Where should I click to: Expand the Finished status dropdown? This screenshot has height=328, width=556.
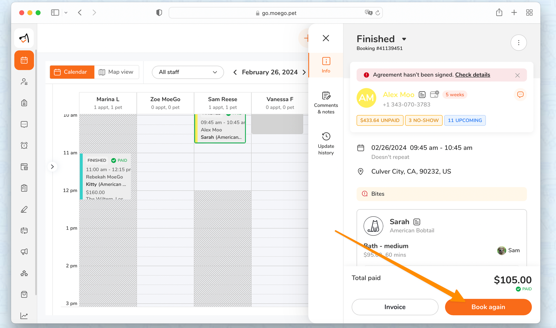(404, 39)
